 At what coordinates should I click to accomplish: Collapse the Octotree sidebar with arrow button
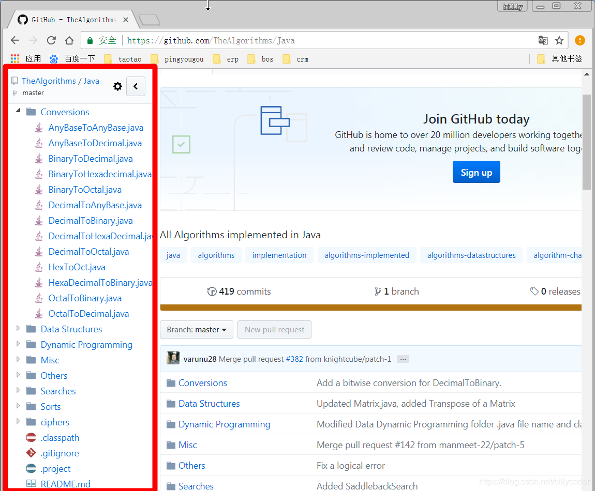[x=136, y=86]
